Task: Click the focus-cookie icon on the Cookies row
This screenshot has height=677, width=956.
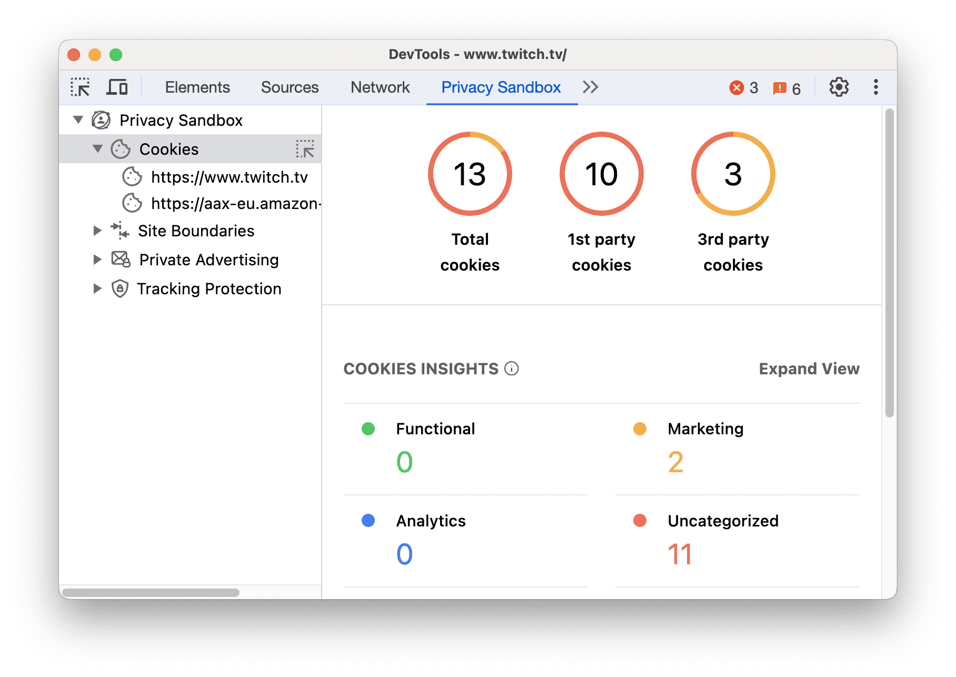Action: (x=306, y=149)
